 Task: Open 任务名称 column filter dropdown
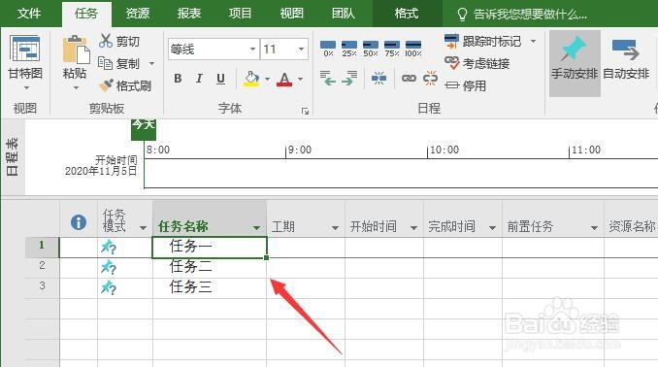pos(256,228)
